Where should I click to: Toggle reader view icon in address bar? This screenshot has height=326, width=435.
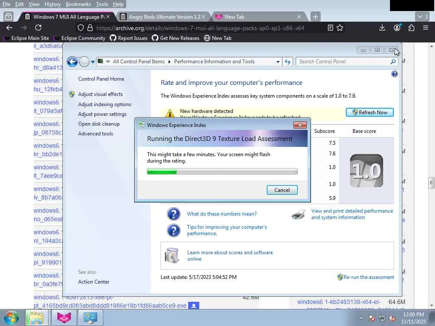click(x=330, y=28)
